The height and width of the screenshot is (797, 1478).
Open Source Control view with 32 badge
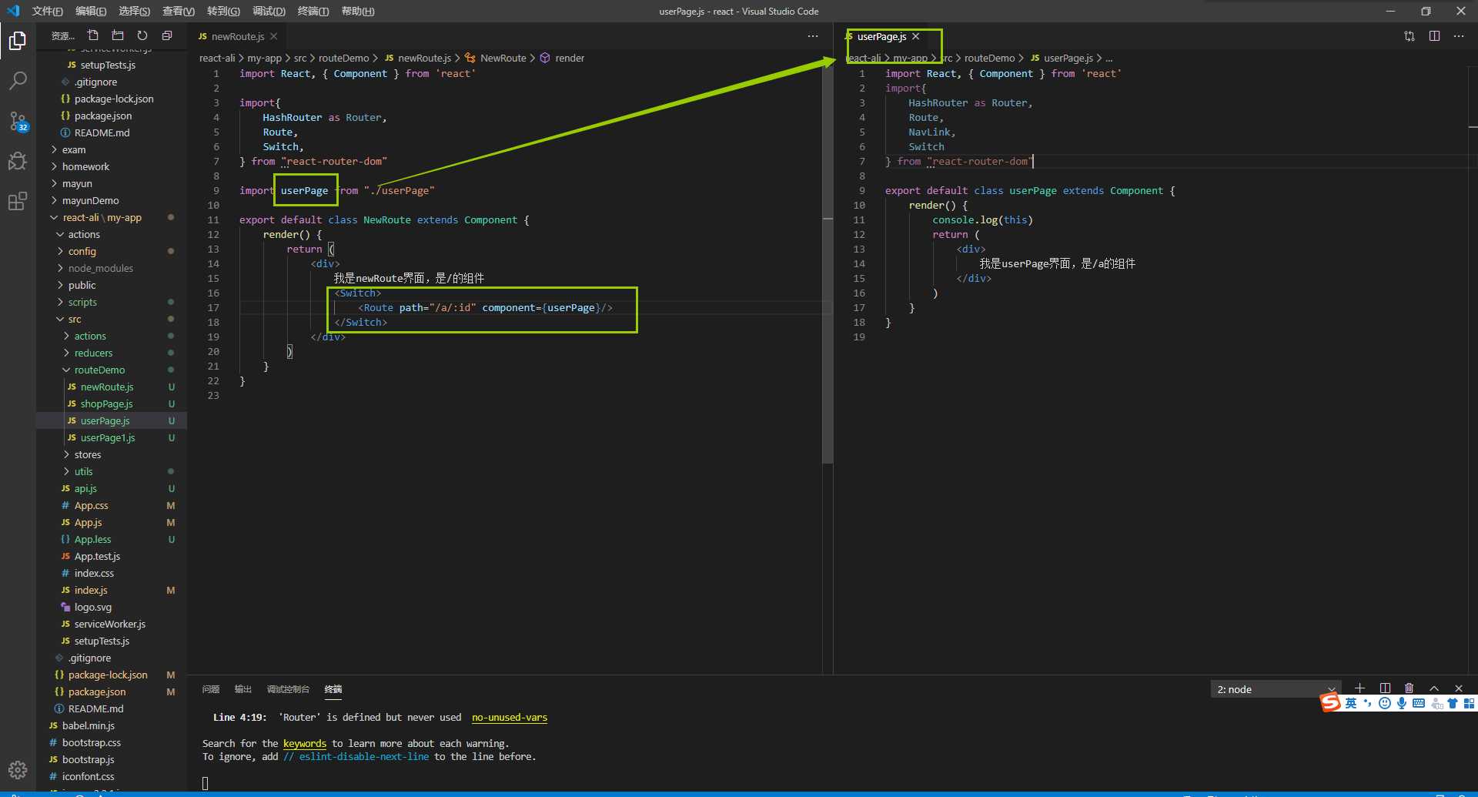[18, 121]
